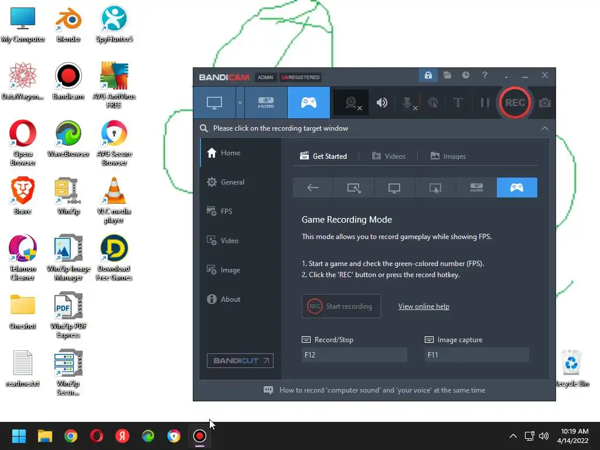600x450 pixels.
Task: Switch to Videos tab
Action: (x=388, y=156)
